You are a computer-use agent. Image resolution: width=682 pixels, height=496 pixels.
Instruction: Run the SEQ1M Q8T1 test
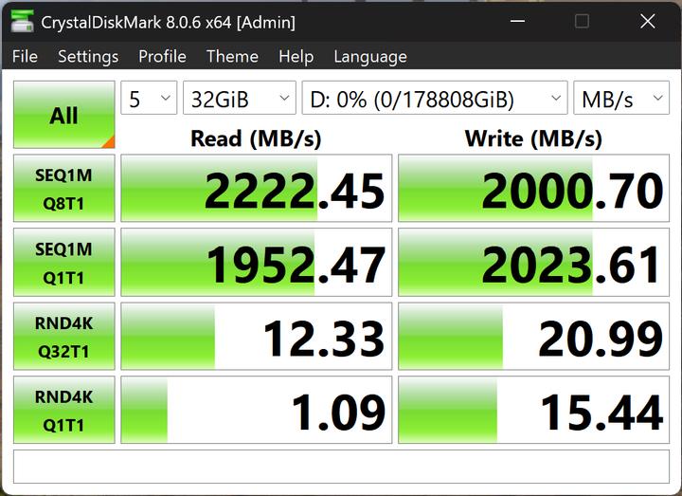point(63,188)
